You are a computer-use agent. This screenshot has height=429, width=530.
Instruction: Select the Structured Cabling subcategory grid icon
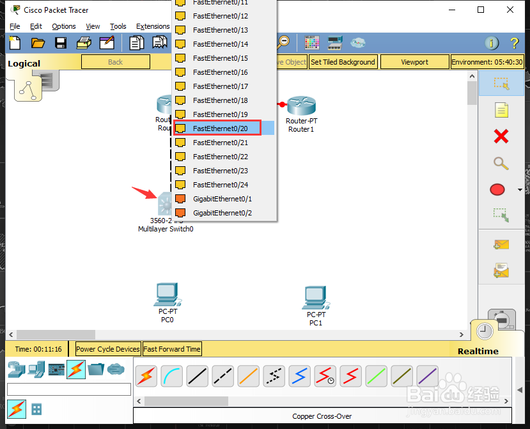pyautogui.click(x=36, y=409)
